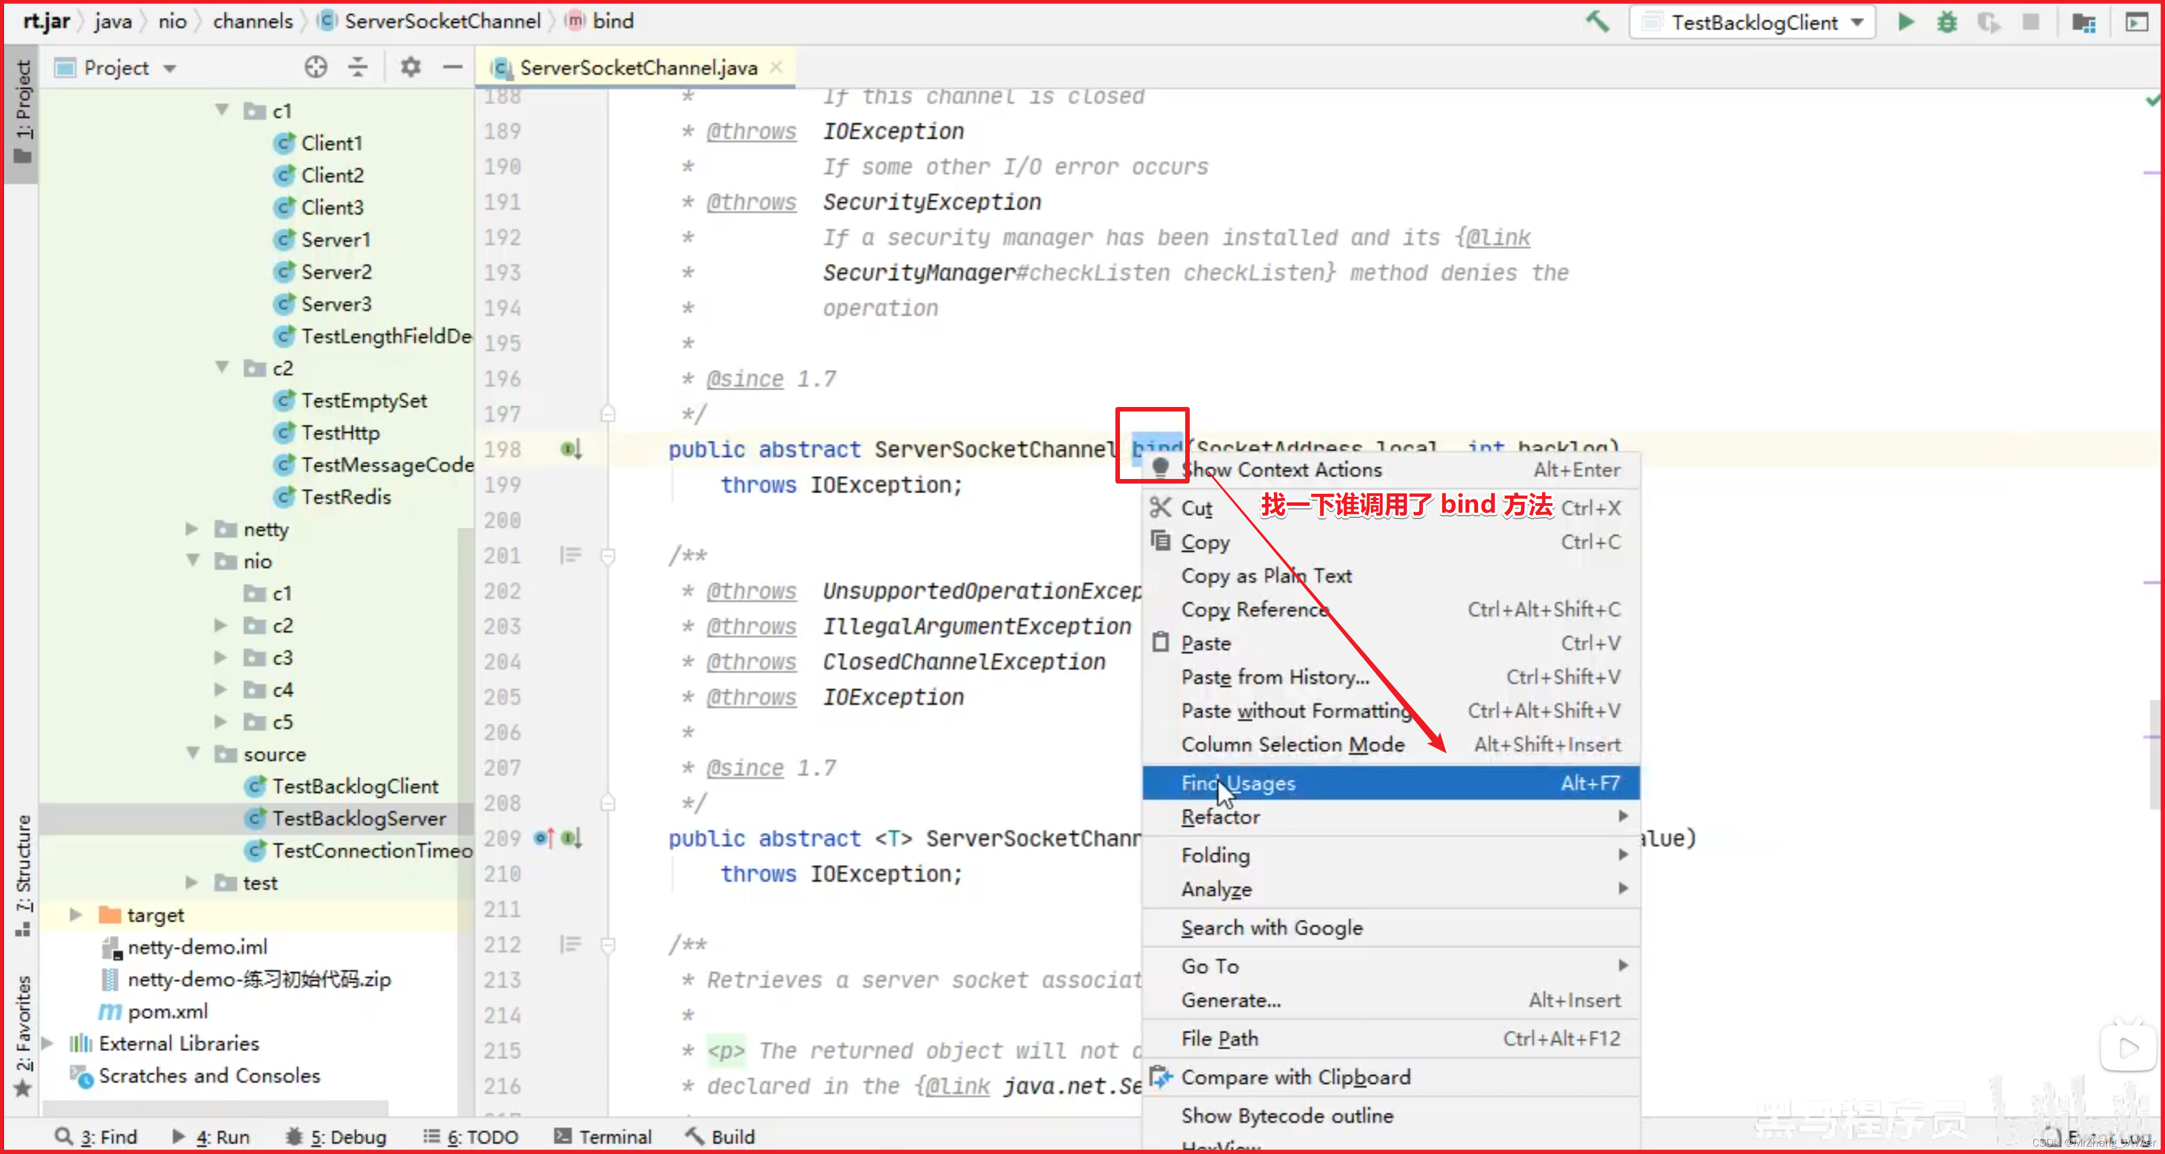Click the implemented gutter icon on line 209
The image size is (2165, 1154).
pos(571,838)
